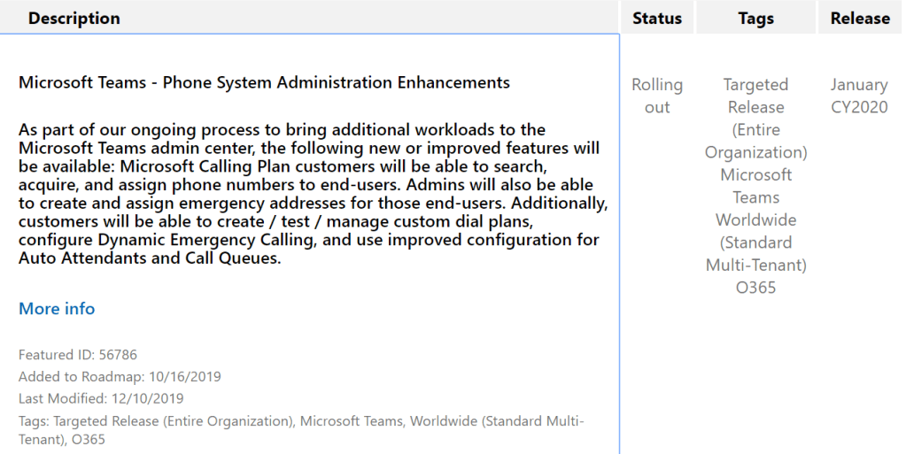
Task: Click O365 in the Tags column
Action: click(755, 288)
